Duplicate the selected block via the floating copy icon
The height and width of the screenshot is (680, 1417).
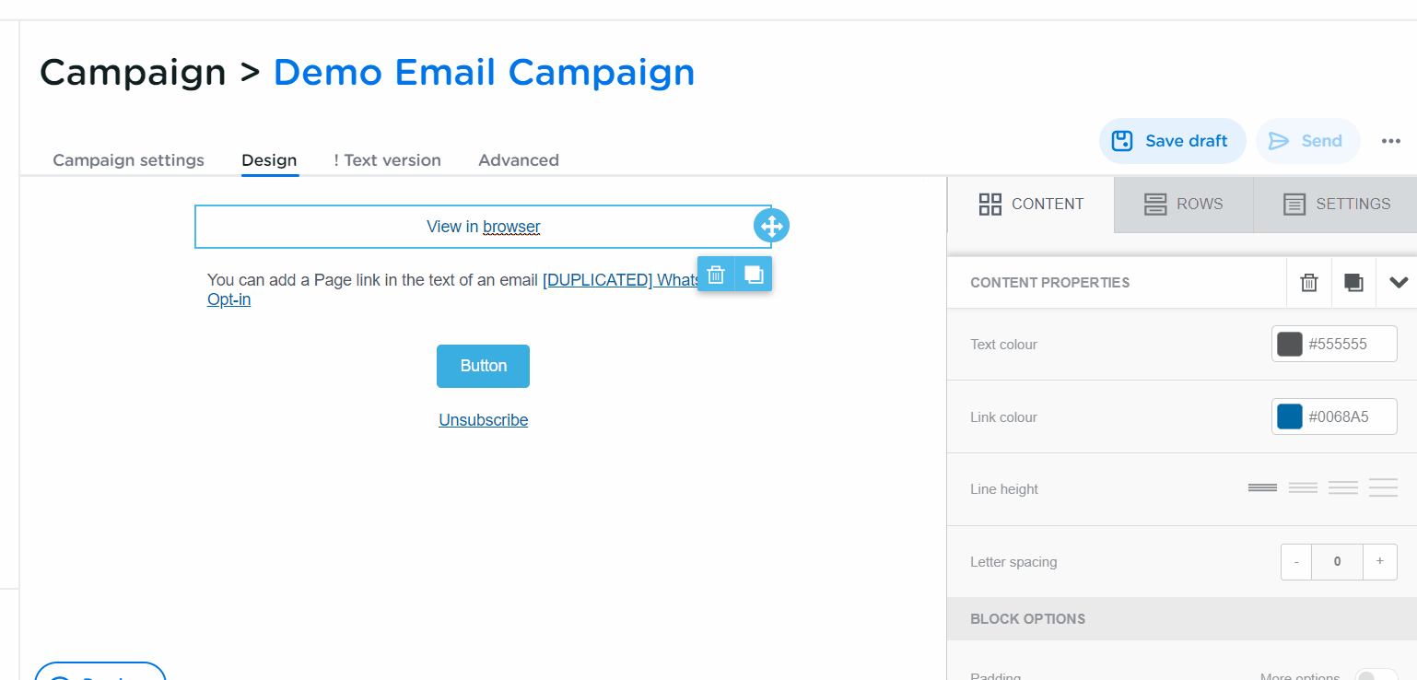click(x=754, y=274)
